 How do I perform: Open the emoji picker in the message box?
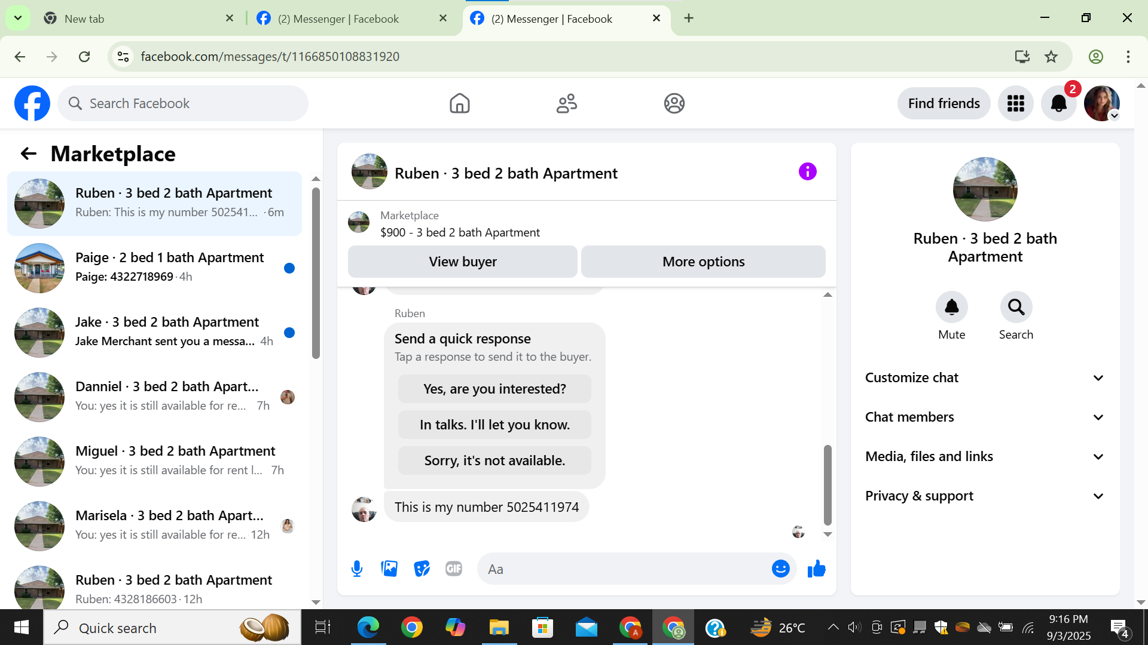click(780, 569)
